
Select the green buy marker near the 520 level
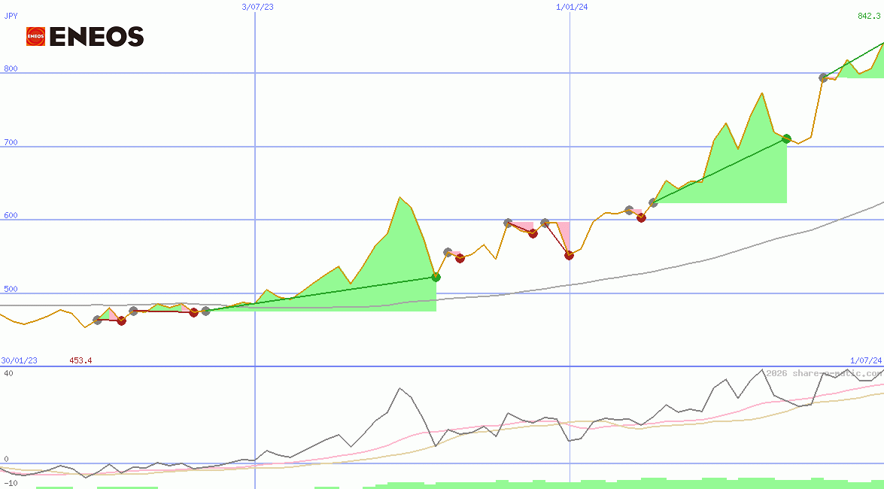coord(436,278)
